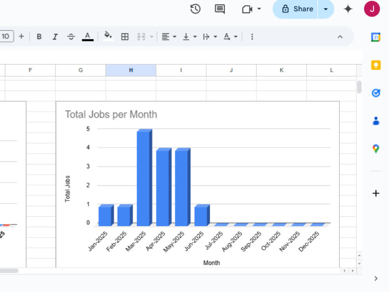Click the scroll right arrow

353,271
